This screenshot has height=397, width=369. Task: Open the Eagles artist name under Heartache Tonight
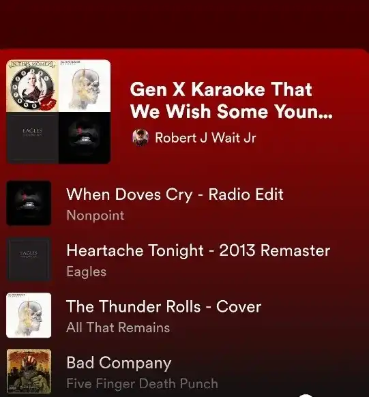point(87,271)
